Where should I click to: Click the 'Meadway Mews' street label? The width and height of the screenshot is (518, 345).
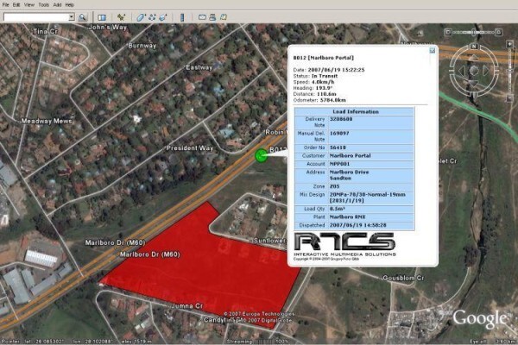coord(47,121)
